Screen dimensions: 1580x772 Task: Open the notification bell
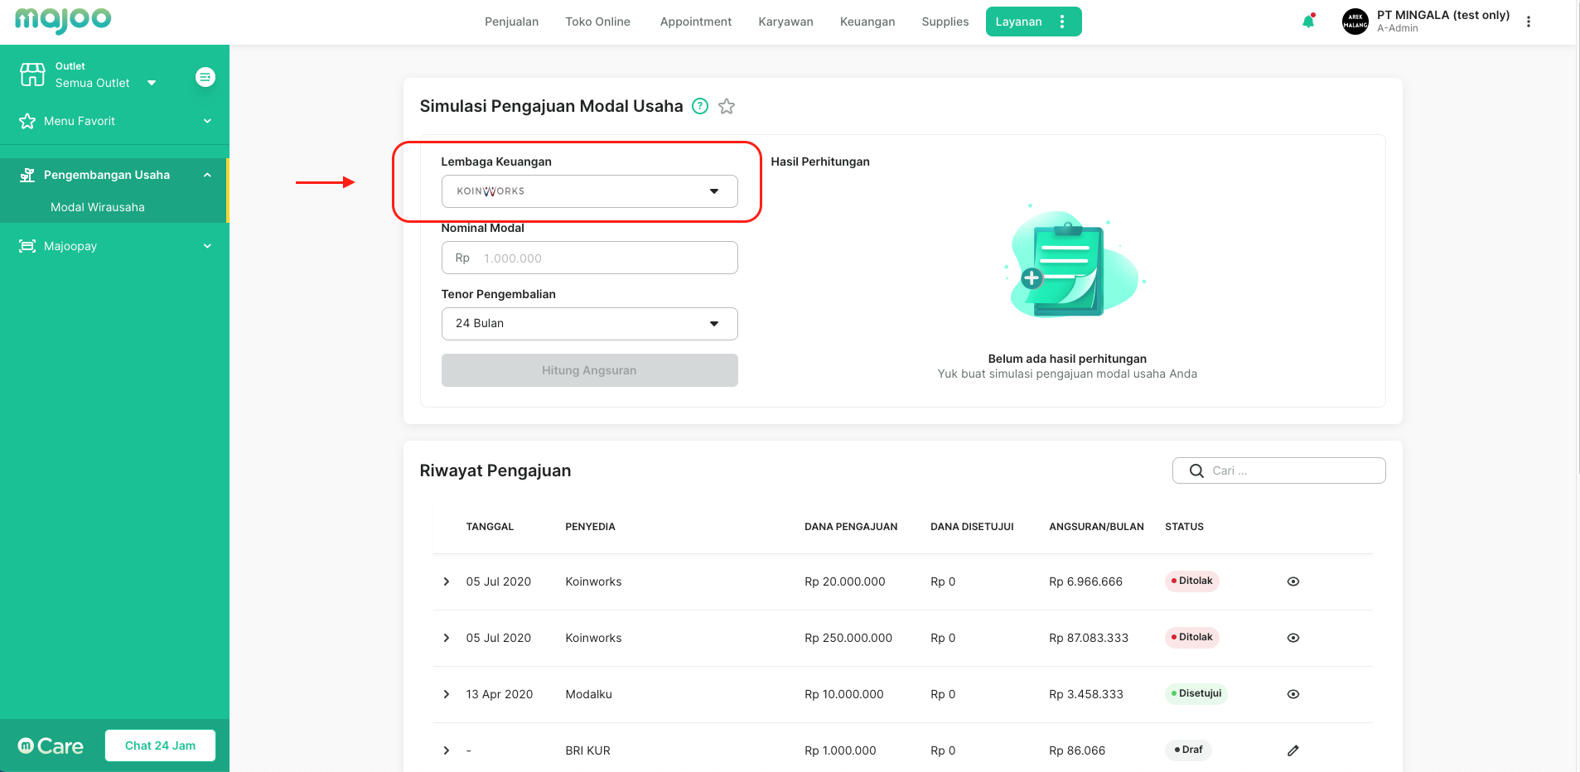click(1308, 22)
